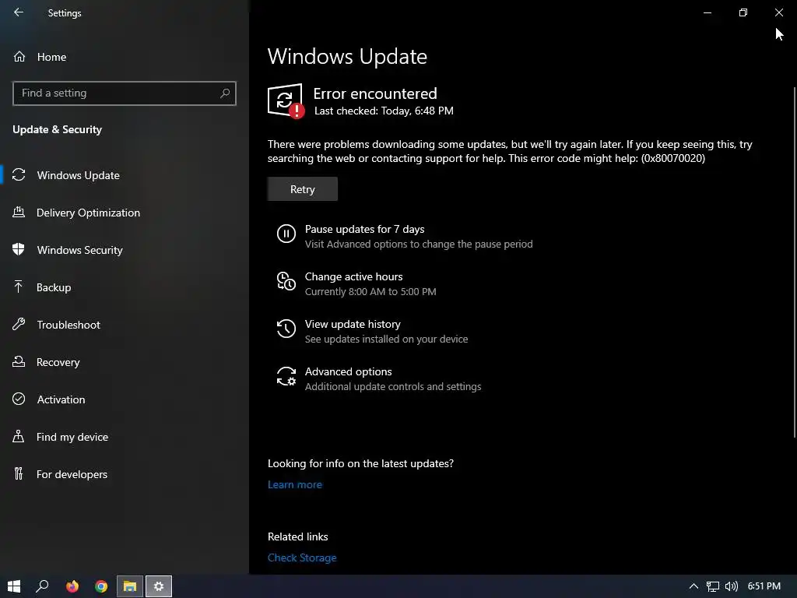Image resolution: width=797 pixels, height=598 pixels.
Task: Click the vertical scrollbar of Settings page
Action: pyautogui.click(x=795, y=262)
